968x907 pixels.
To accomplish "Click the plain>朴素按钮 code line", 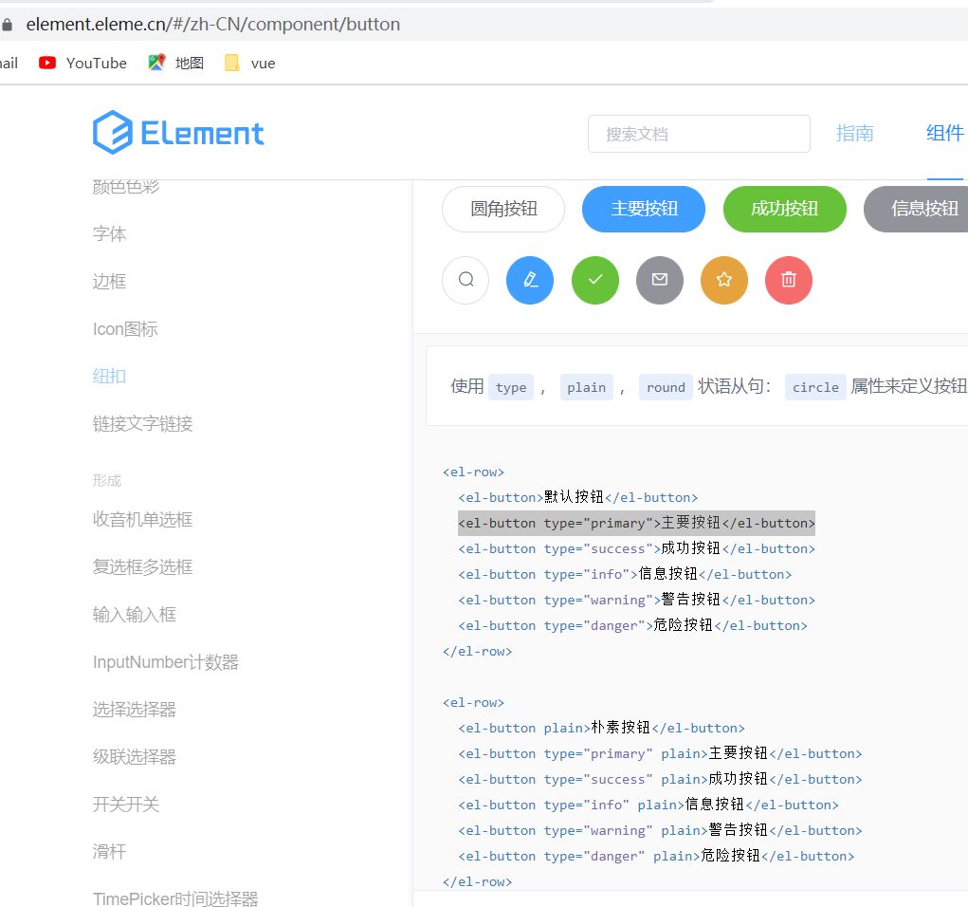I will (x=601, y=728).
